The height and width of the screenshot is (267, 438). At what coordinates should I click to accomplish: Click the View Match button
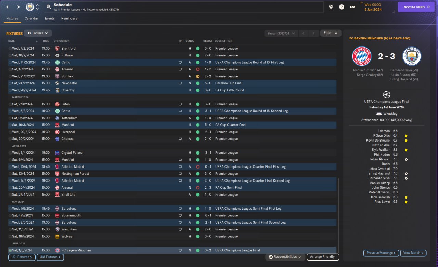click(x=413, y=253)
